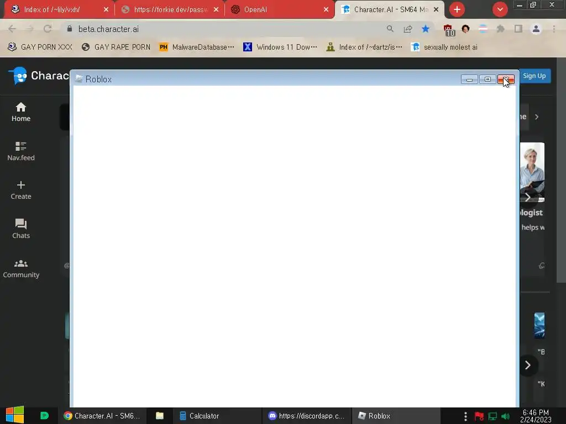Open the Psychologist character thumbnail
566x424 pixels.
tap(532, 172)
